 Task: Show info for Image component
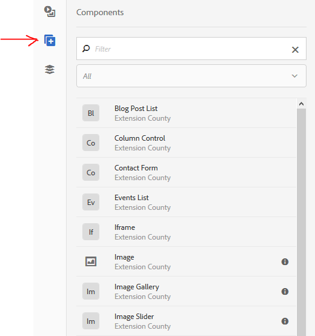click(285, 261)
